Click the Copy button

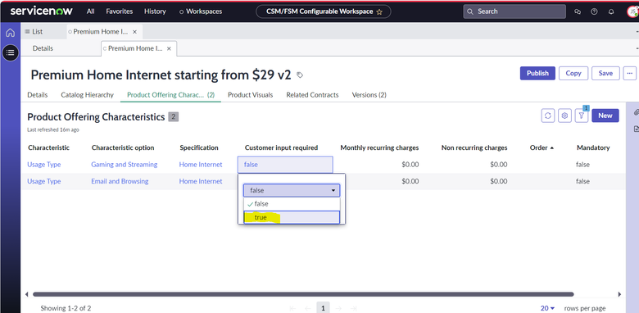(573, 73)
